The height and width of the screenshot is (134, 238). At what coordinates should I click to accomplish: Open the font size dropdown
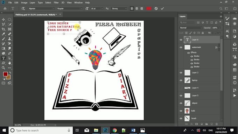click(x=102, y=8)
